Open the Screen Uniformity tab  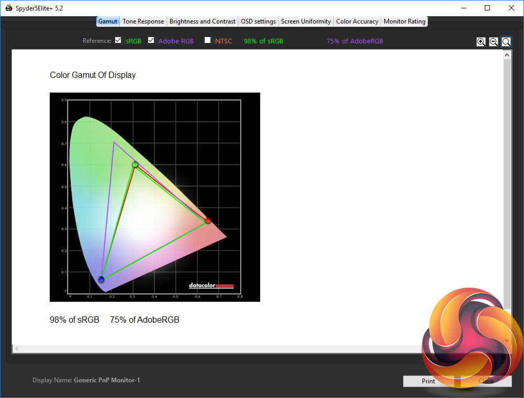click(x=306, y=21)
